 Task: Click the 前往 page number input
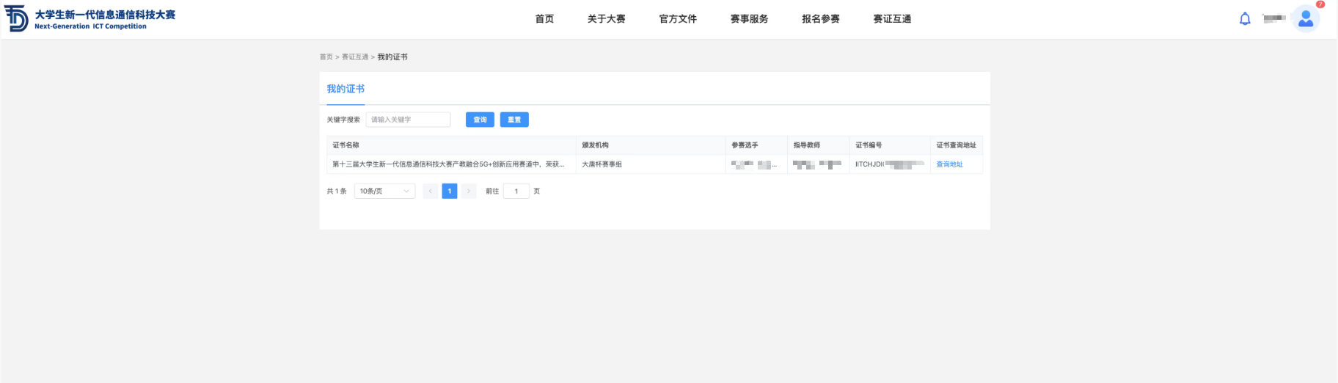click(516, 191)
